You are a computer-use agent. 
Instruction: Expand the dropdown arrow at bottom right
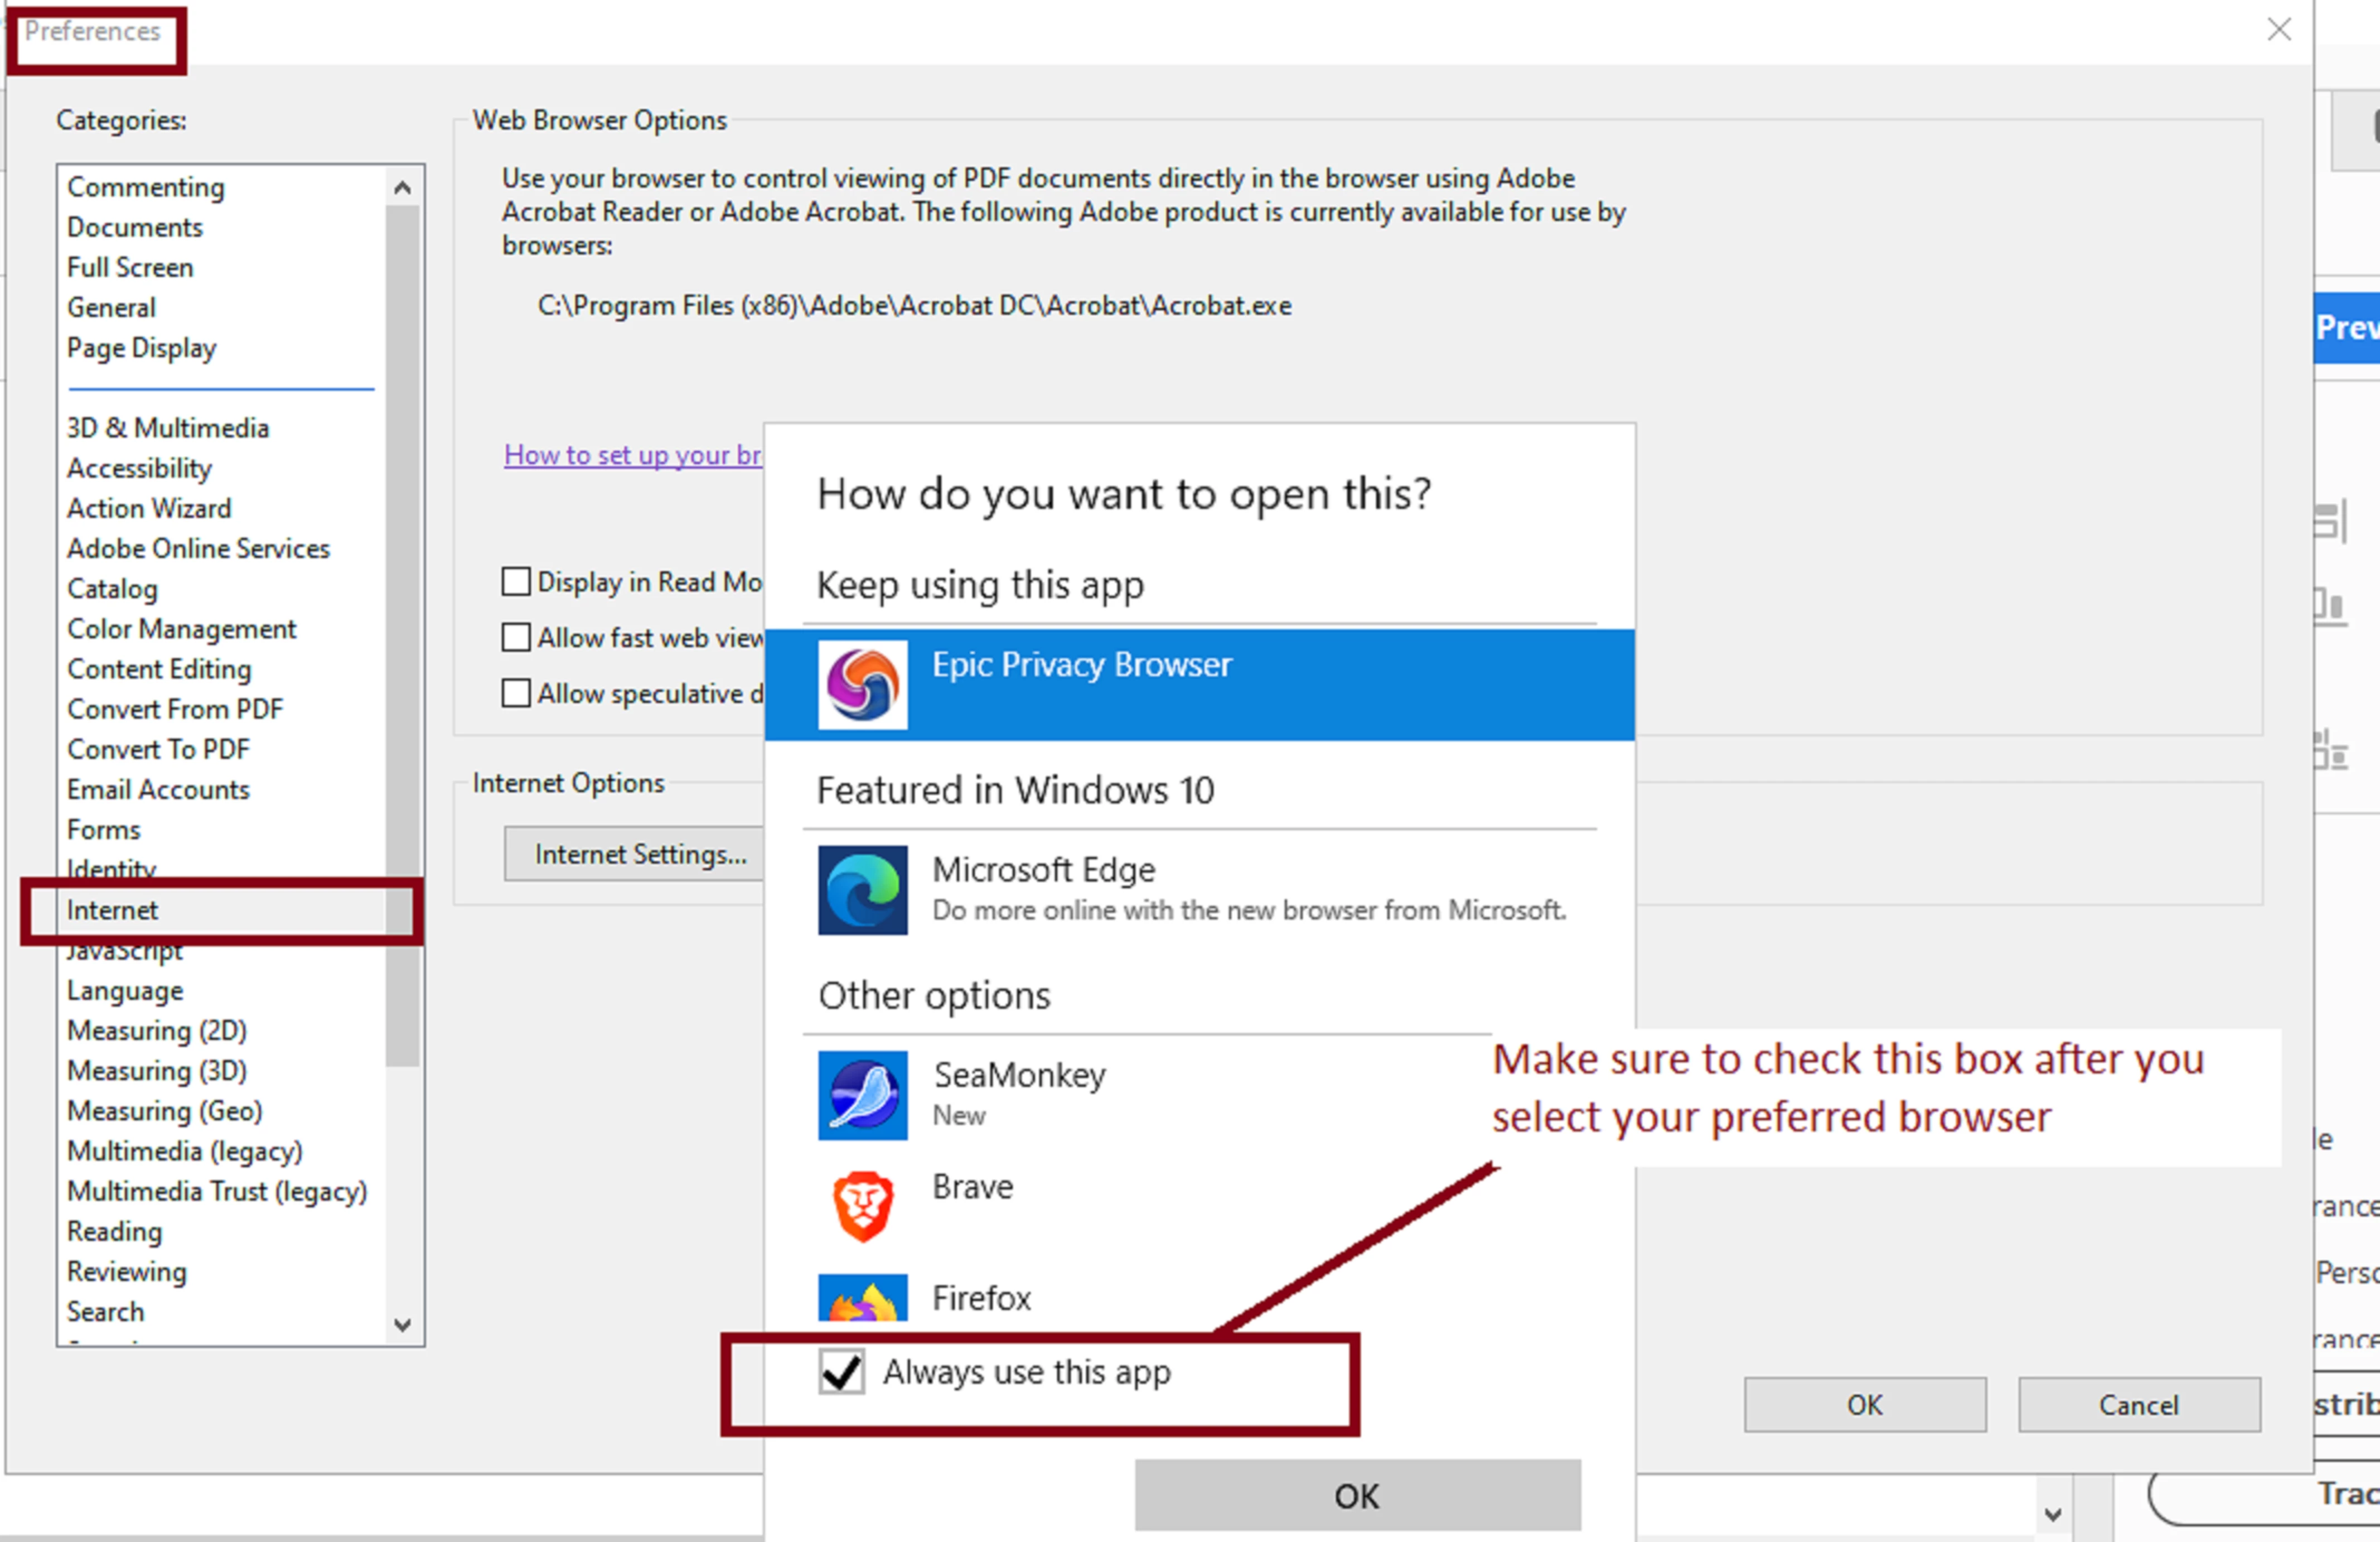tap(2052, 1514)
